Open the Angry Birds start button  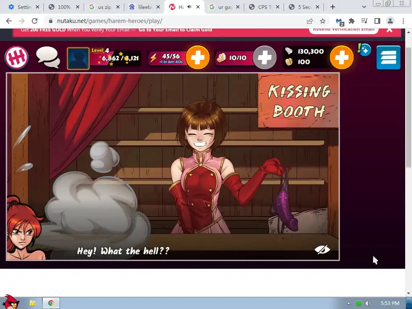[x=10, y=302]
